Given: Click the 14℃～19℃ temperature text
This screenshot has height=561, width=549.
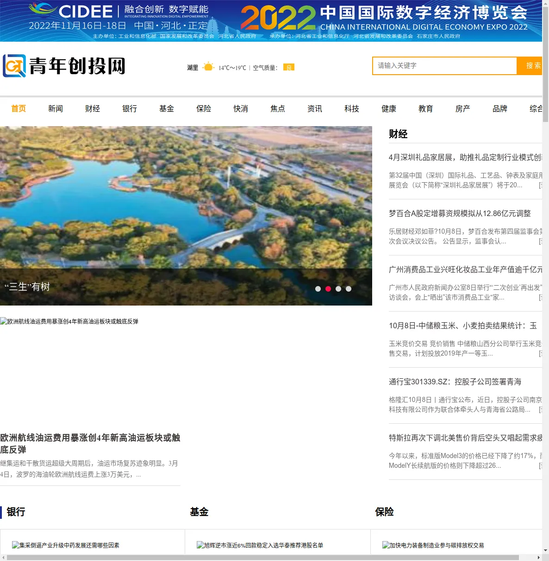Looking at the screenshot, I should tap(232, 68).
